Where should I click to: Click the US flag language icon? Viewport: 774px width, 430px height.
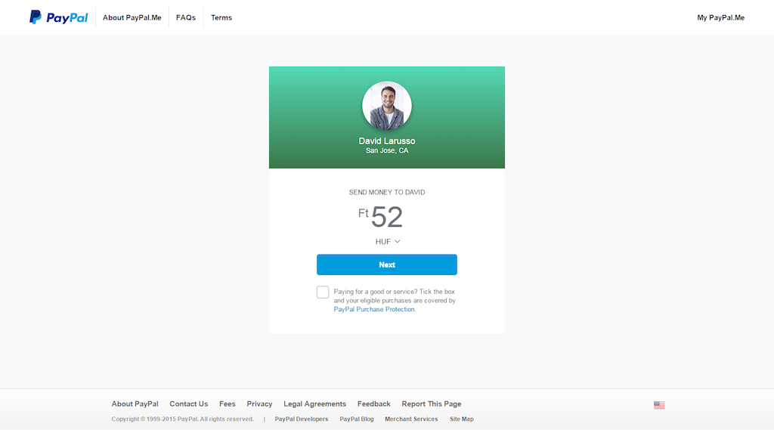point(659,405)
